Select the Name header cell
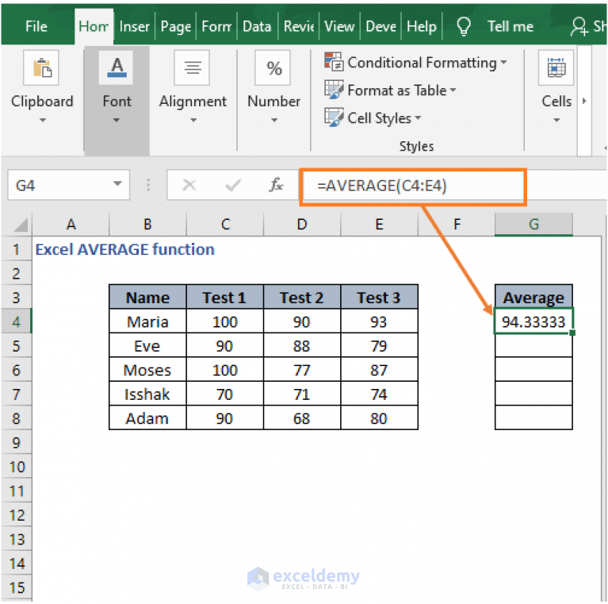Viewport: 608px width, 604px height. (147, 298)
